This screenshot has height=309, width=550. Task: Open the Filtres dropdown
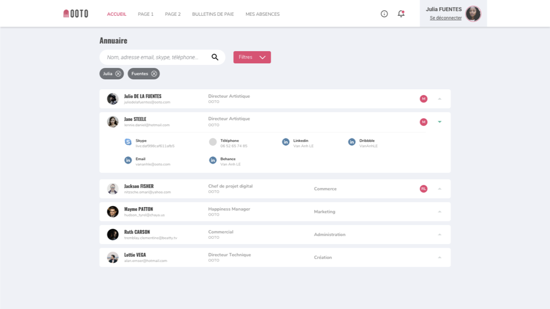tap(252, 57)
